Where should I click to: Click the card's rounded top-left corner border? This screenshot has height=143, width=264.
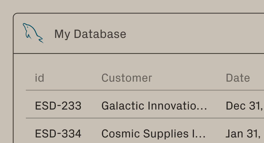click(15, 15)
